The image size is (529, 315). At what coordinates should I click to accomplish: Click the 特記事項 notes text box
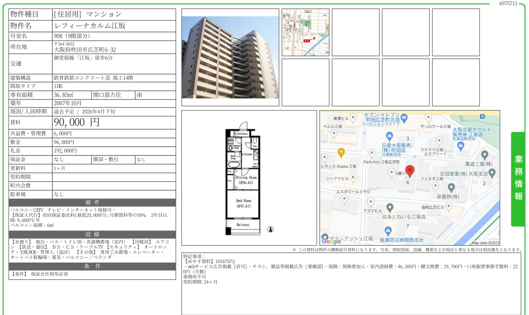point(351,283)
